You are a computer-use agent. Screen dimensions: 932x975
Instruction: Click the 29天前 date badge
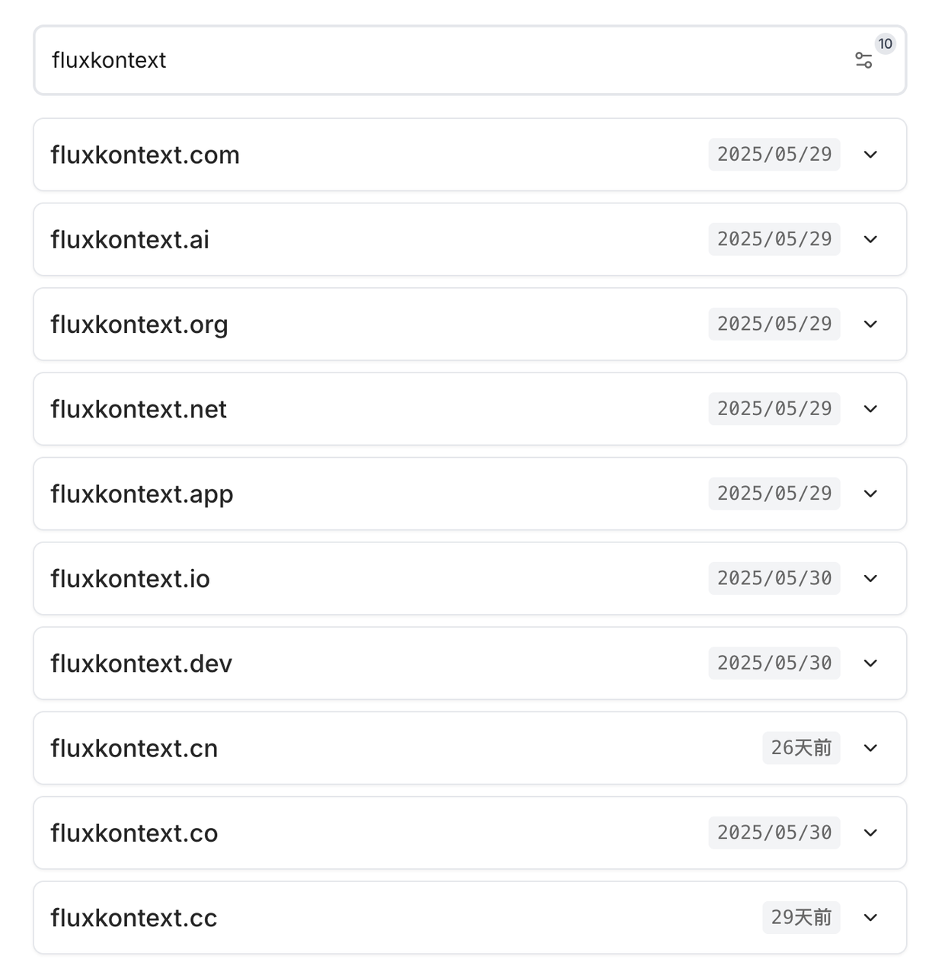(801, 918)
